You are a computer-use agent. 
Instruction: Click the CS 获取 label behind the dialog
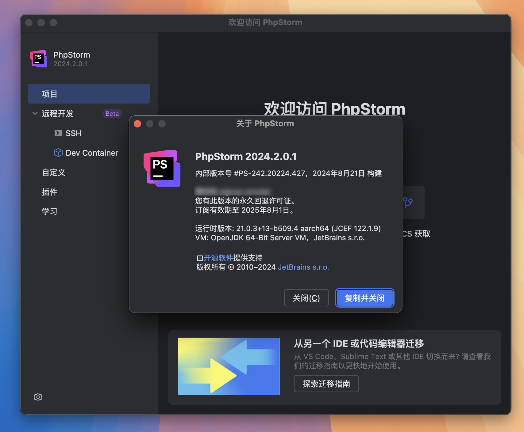coord(416,234)
